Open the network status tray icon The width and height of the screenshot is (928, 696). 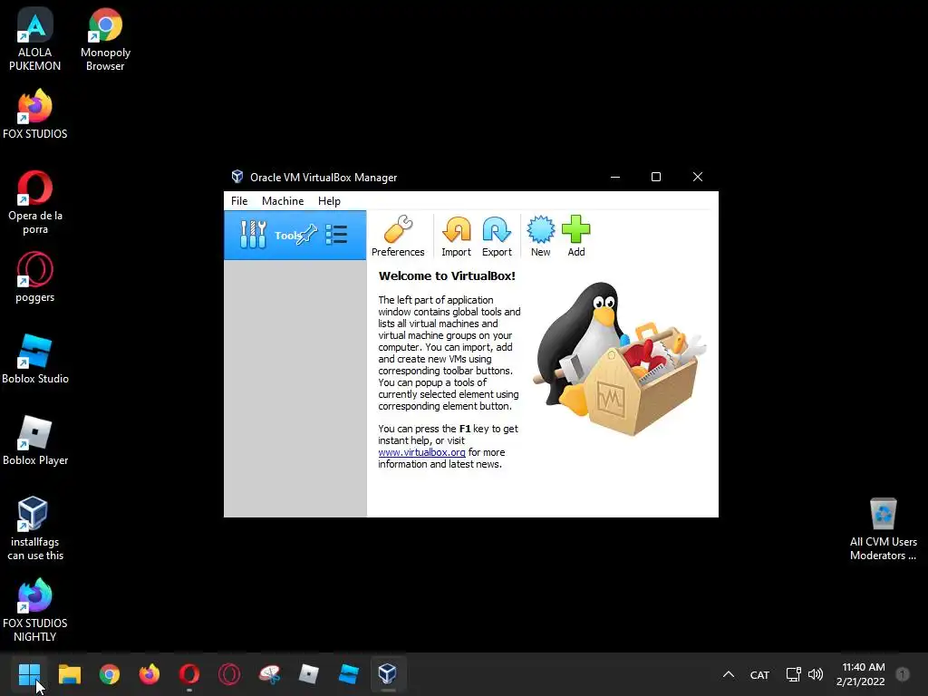tap(794, 674)
